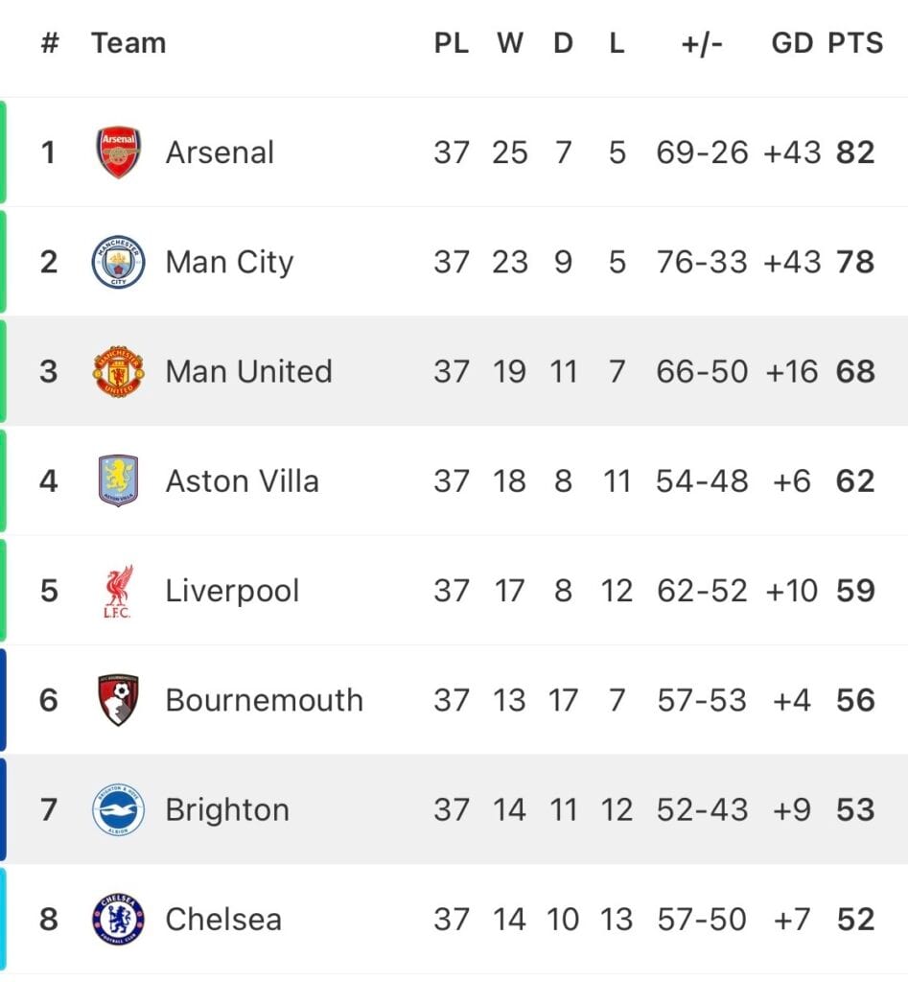Open the Bournemouth team page link
The width and height of the screenshot is (908, 982).
point(265,700)
